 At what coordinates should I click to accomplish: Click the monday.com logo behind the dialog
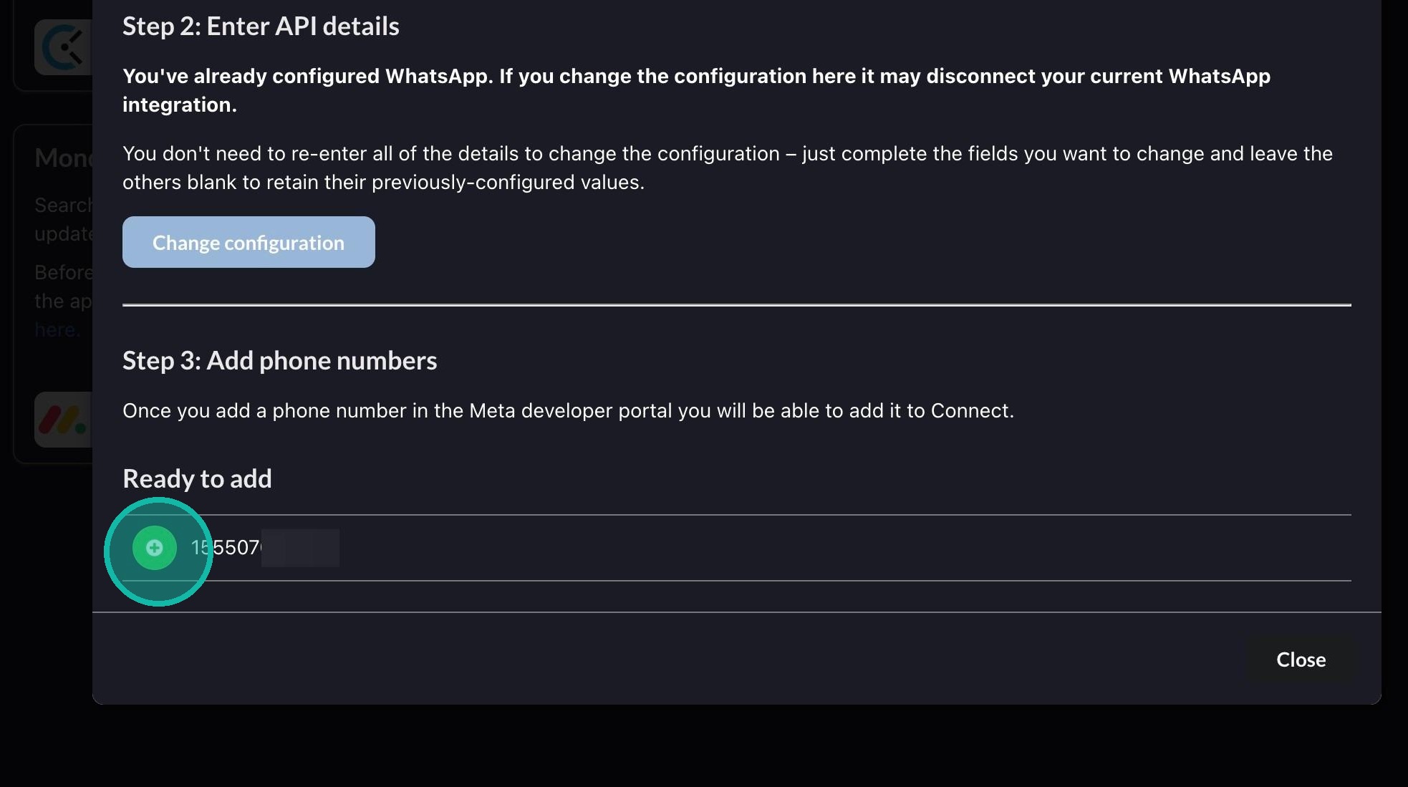click(63, 420)
